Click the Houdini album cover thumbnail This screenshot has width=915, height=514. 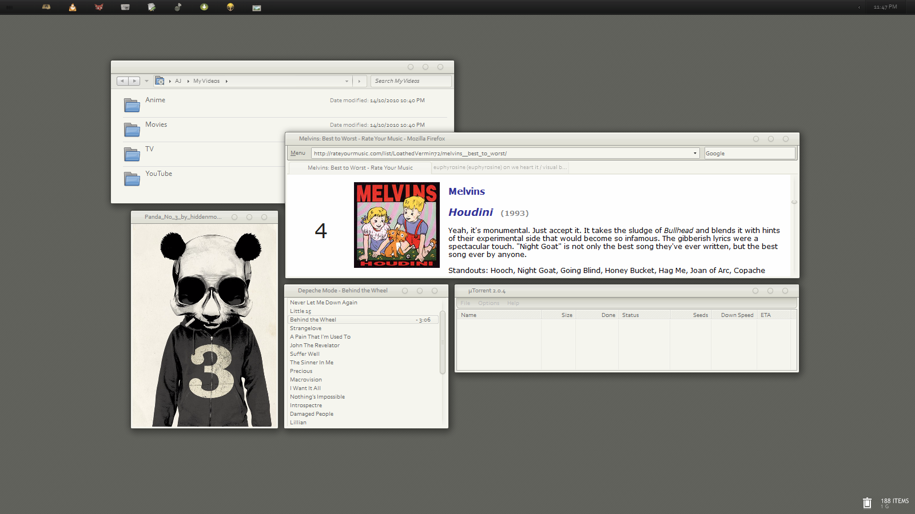click(x=397, y=225)
